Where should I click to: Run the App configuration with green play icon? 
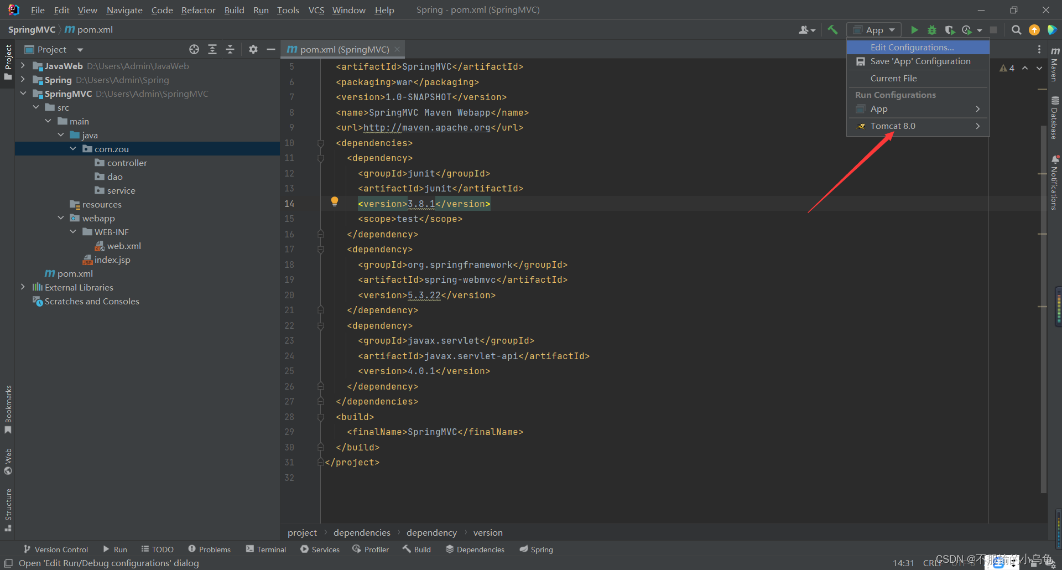click(914, 30)
